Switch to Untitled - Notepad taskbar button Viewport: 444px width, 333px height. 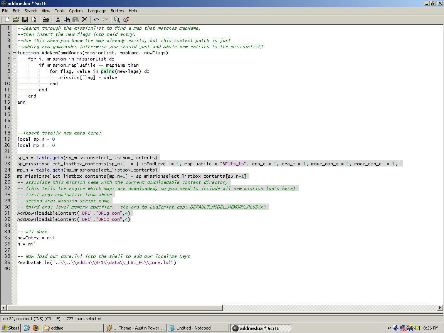(x=198, y=328)
